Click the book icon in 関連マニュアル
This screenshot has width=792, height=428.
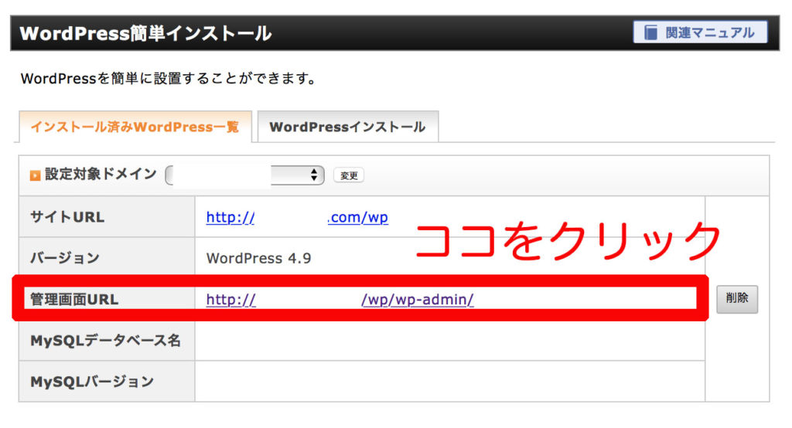(650, 32)
